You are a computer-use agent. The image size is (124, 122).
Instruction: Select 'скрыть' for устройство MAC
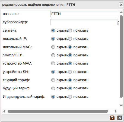[53, 63]
